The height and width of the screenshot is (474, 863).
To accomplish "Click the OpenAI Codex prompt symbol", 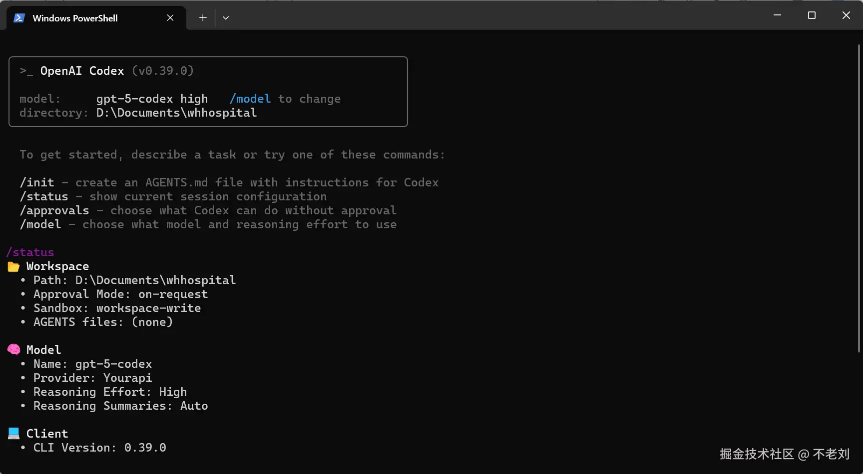I will (26, 71).
